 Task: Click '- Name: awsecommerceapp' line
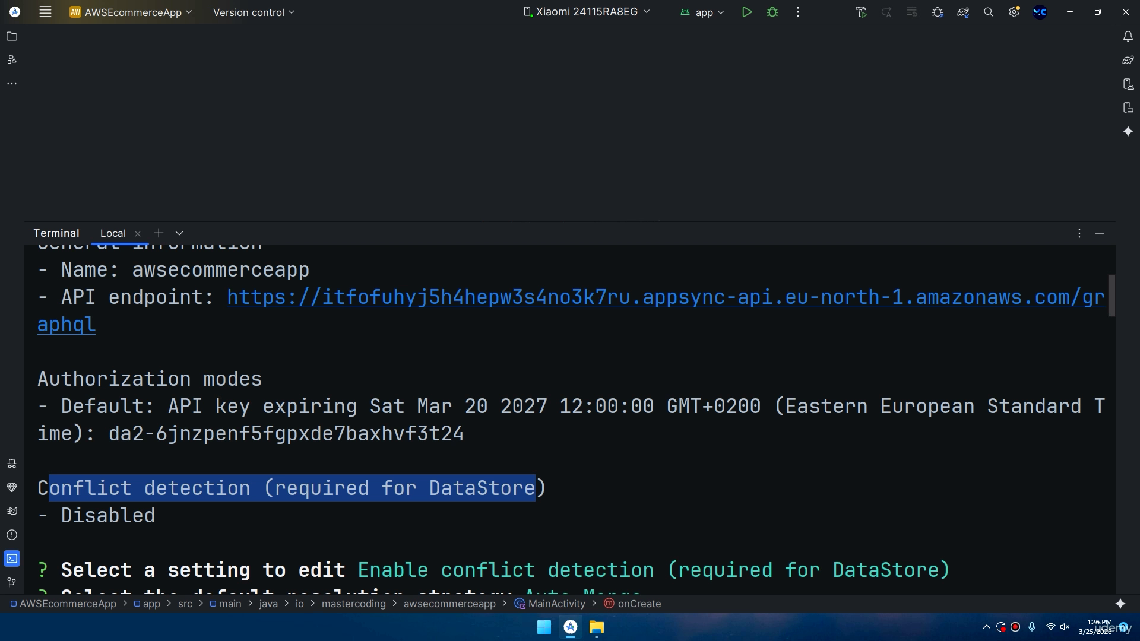point(173,270)
